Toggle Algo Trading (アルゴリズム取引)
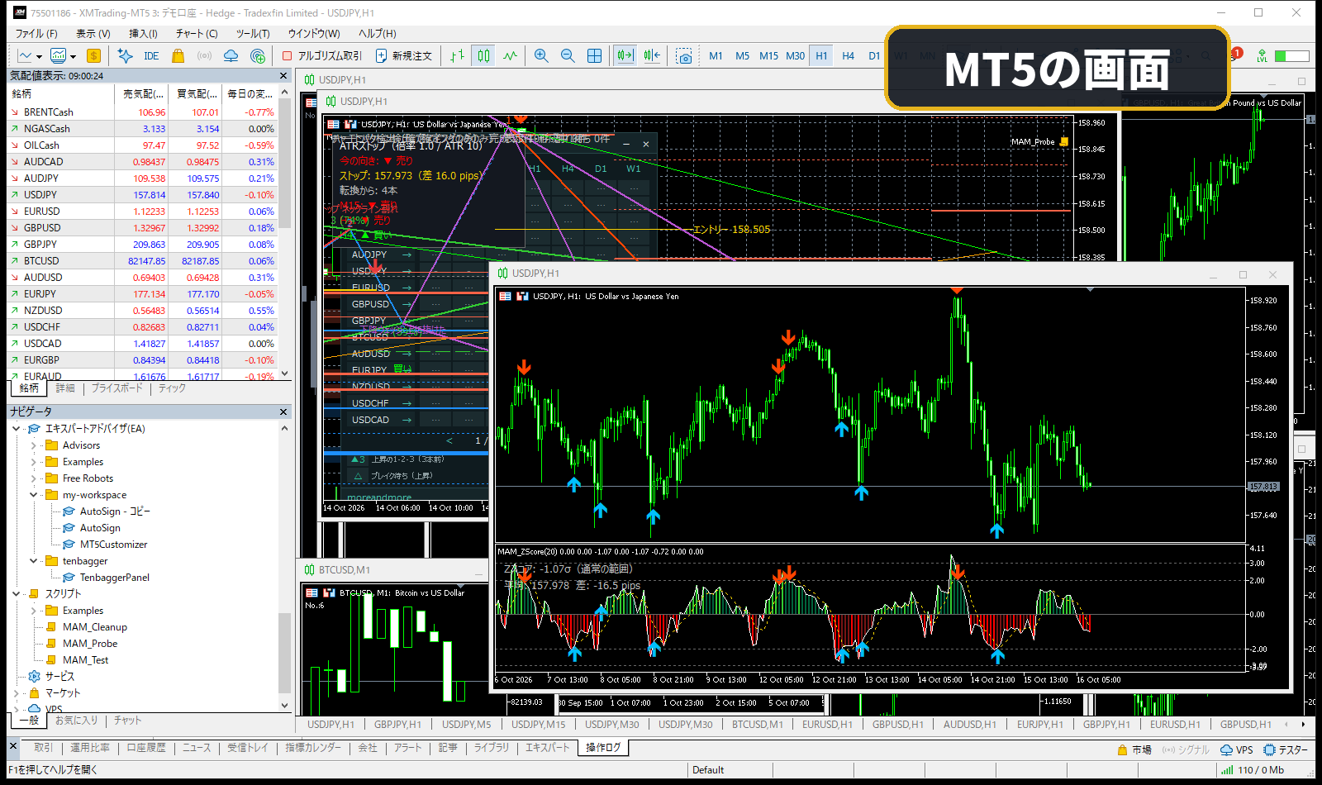Screen dimensions: 1322x785 coord(321,56)
